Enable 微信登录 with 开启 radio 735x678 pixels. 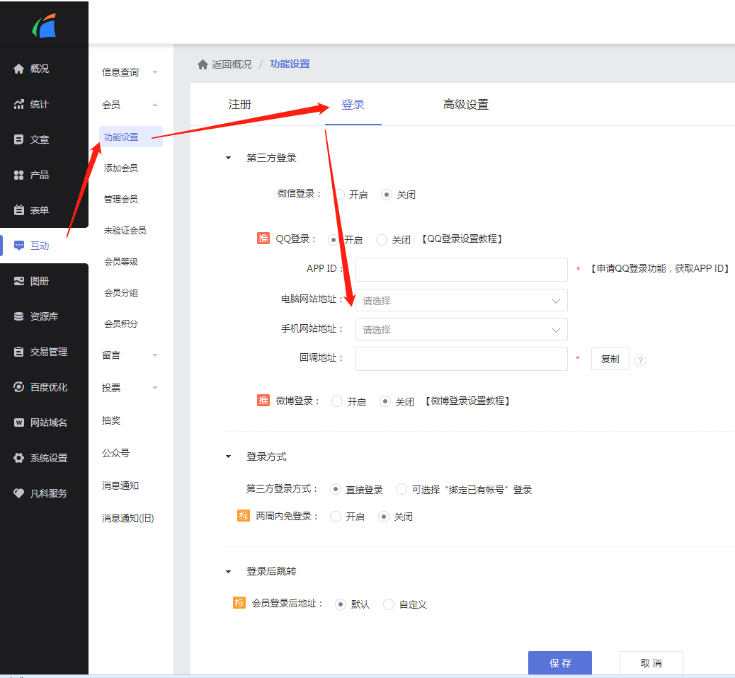pyautogui.click(x=340, y=195)
